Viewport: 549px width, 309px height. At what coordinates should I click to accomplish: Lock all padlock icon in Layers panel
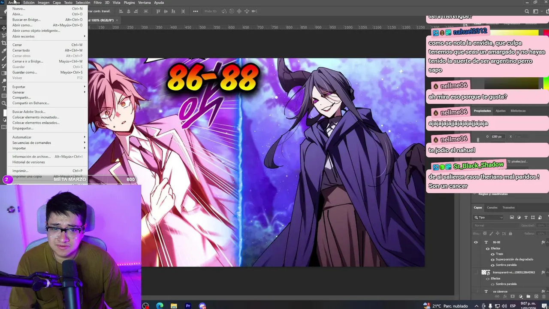510,233
